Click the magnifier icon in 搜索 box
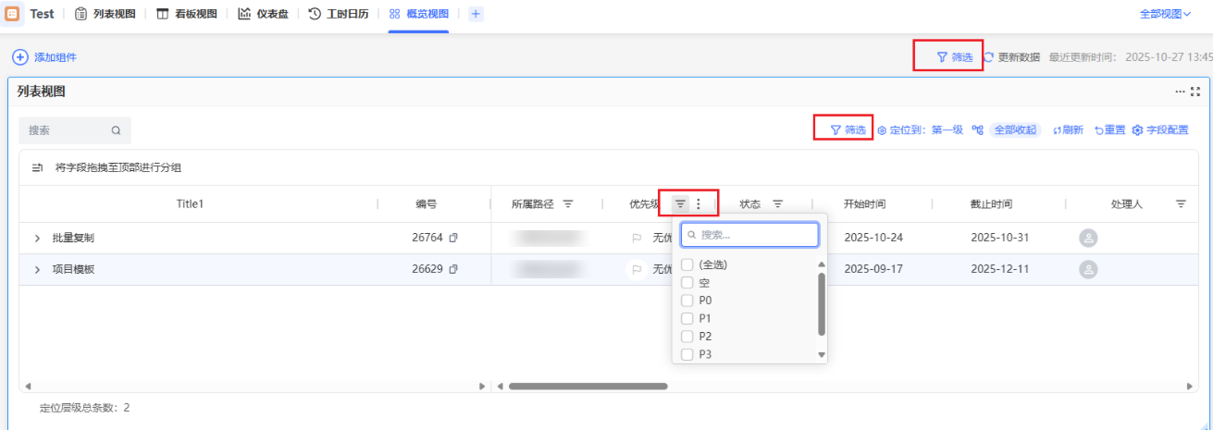 [x=116, y=130]
